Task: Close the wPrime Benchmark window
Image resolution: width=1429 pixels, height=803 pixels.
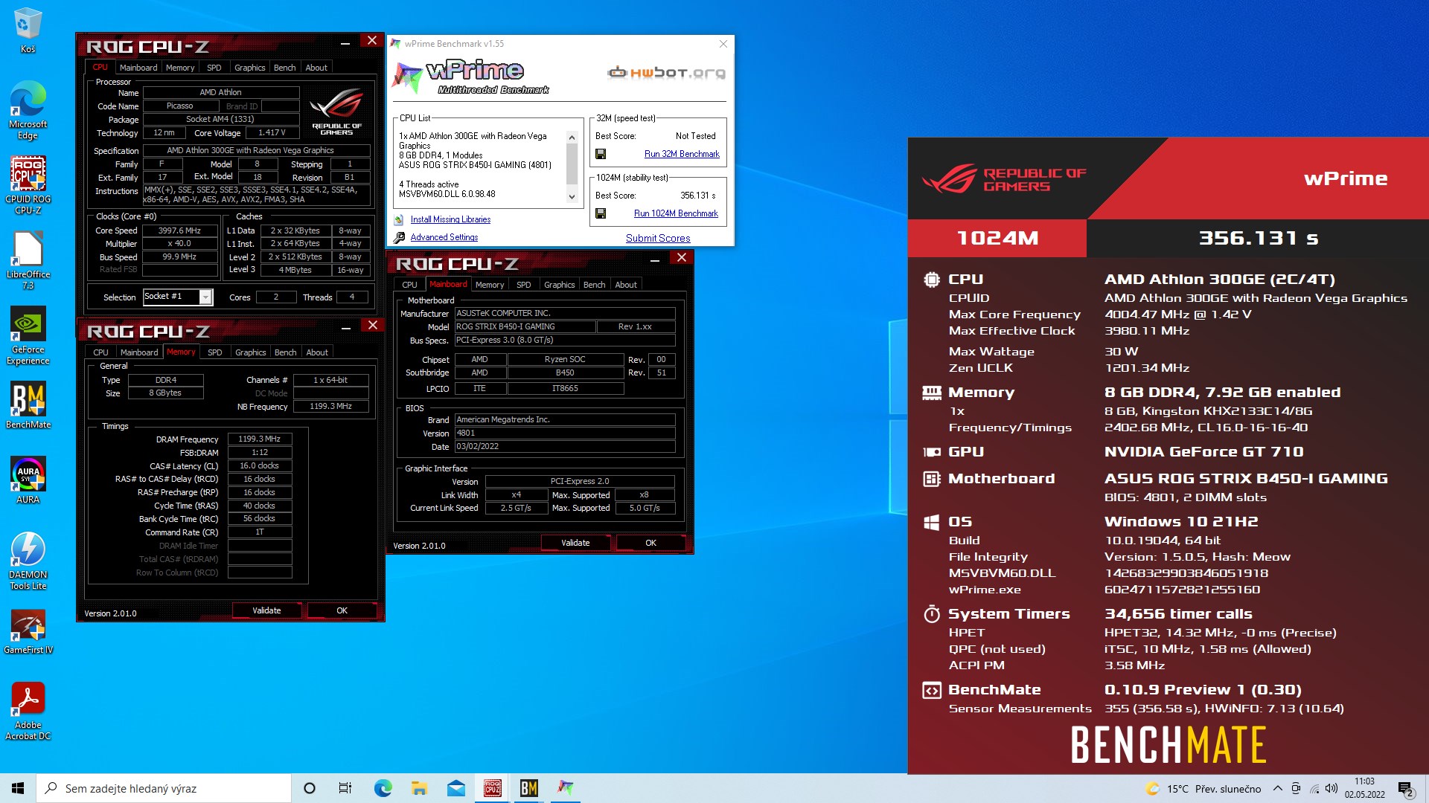Action: click(x=723, y=44)
